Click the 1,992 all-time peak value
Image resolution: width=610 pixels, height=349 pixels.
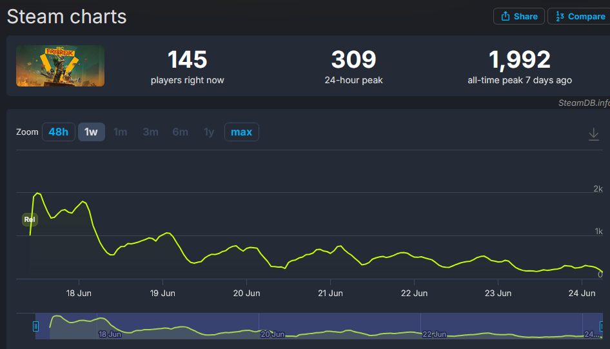(520, 59)
